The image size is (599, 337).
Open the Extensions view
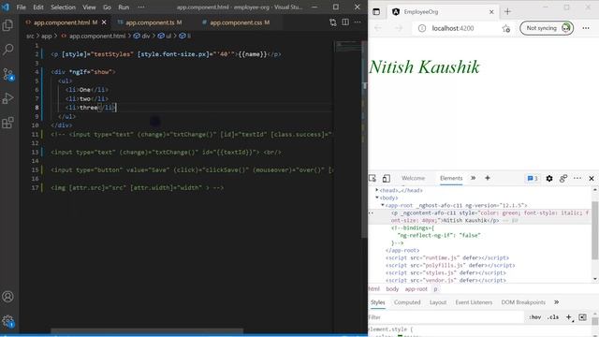click(x=8, y=123)
